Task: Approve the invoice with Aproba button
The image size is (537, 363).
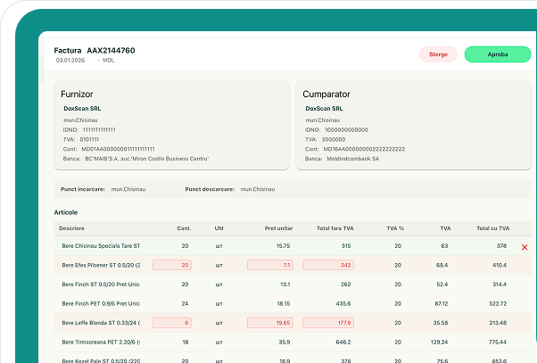Action: pos(497,54)
